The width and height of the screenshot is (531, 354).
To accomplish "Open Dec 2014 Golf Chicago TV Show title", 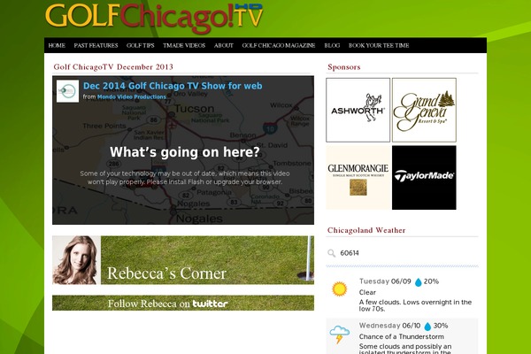I will point(173,86).
